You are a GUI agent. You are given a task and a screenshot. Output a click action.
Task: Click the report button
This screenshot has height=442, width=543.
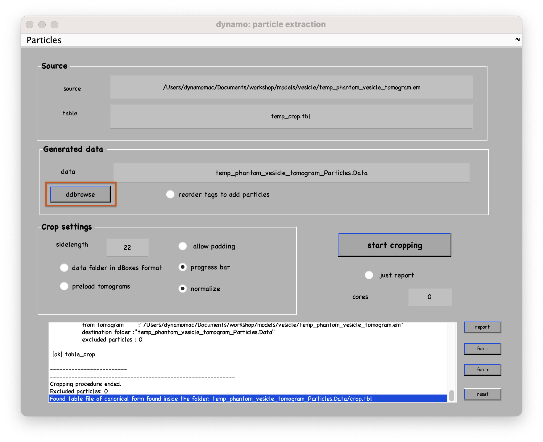click(483, 327)
